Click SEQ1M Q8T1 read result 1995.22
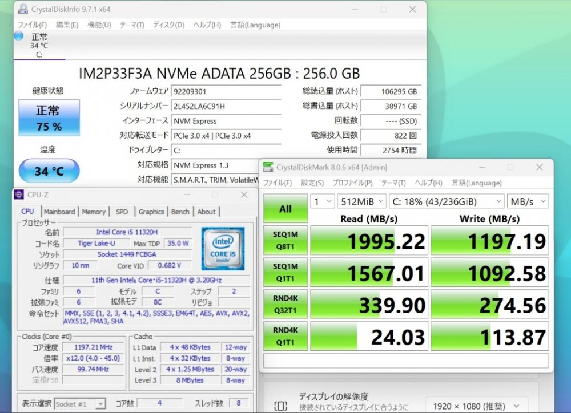The height and width of the screenshot is (413, 571). coord(369,240)
